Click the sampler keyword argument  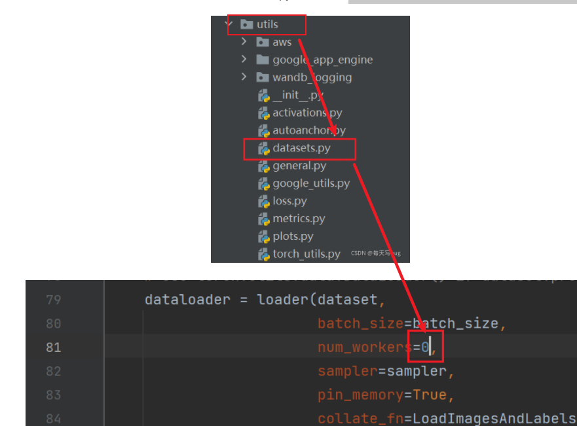[x=348, y=371]
